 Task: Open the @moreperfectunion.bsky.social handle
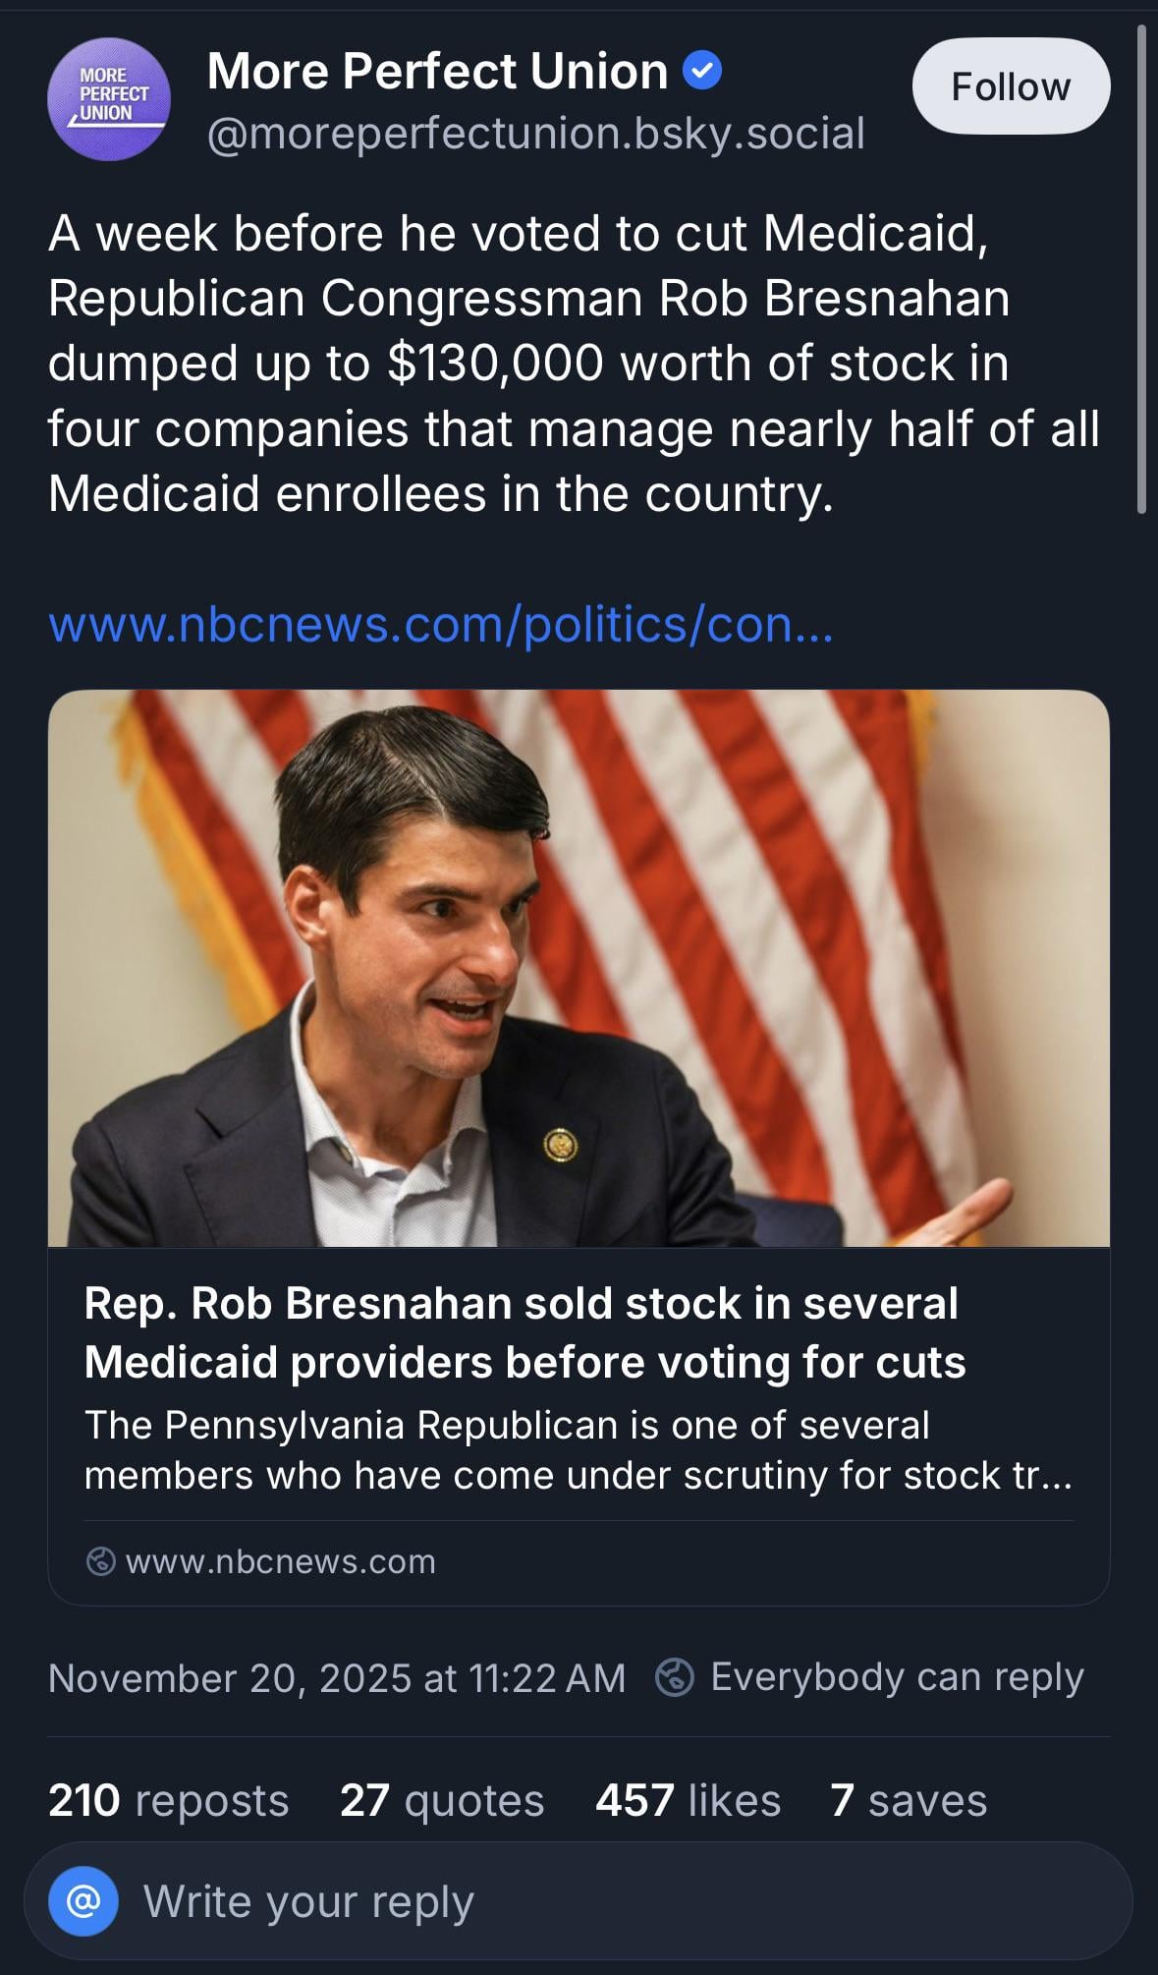(535, 134)
